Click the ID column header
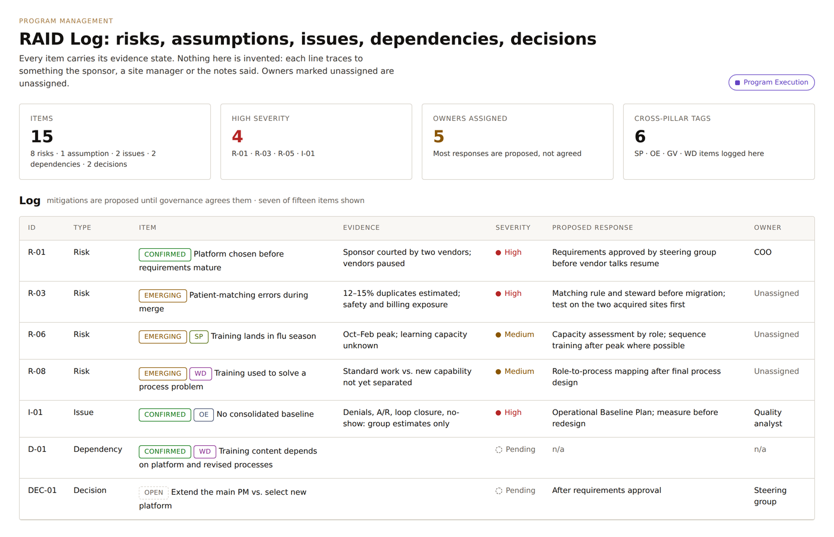The image size is (834, 537). pos(32,228)
